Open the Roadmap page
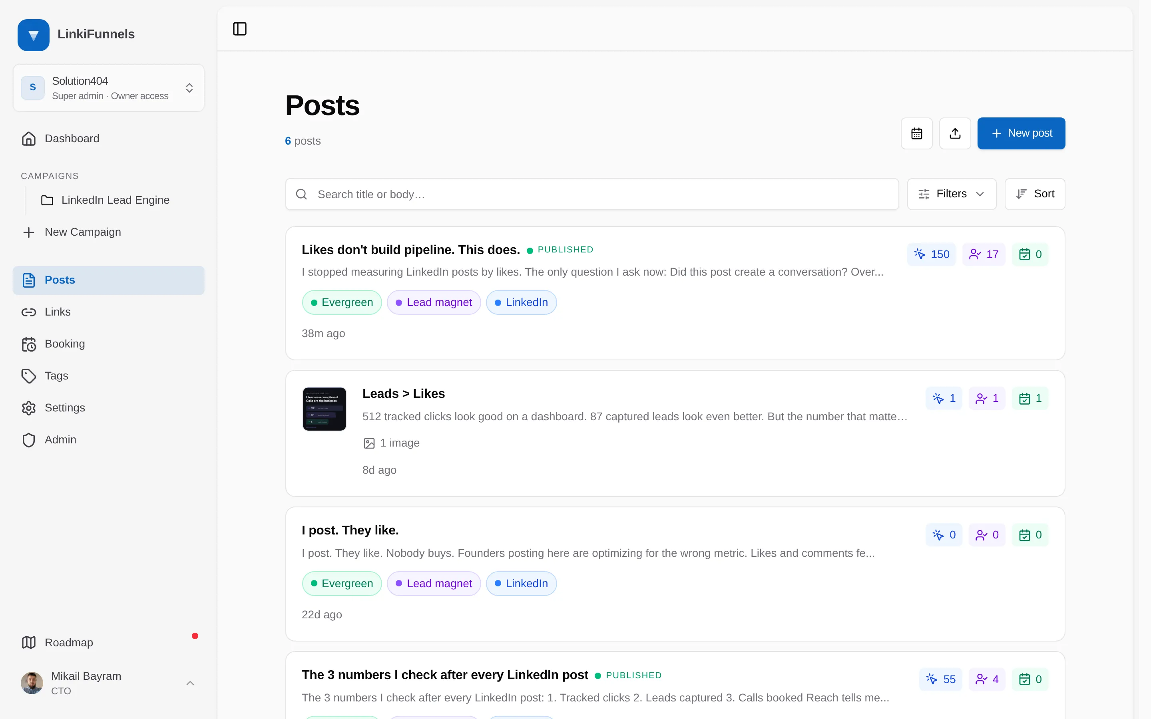 pyautogui.click(x=109, y=642)
